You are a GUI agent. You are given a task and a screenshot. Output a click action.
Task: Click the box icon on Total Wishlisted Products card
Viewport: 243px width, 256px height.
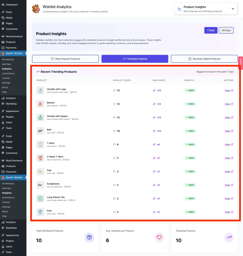coord(89,237)
